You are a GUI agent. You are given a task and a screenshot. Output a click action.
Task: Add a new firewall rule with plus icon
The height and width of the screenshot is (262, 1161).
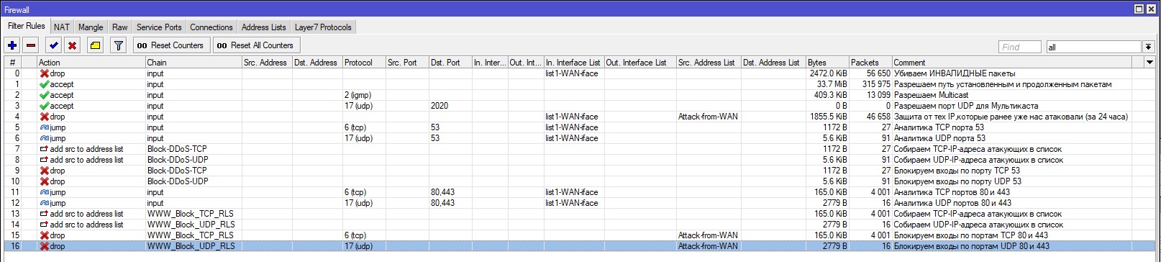point(12,45)
